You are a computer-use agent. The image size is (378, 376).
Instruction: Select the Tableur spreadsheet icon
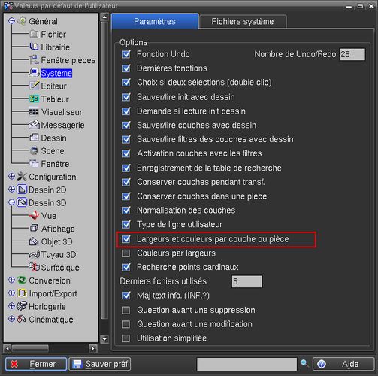pos(34,99)
